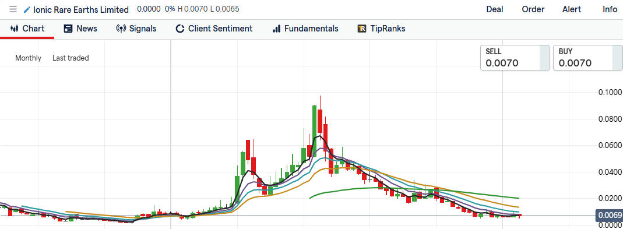Open the News tab
Image resolution: width=623 pixels, height=229 pixels.
click(80, 29)
